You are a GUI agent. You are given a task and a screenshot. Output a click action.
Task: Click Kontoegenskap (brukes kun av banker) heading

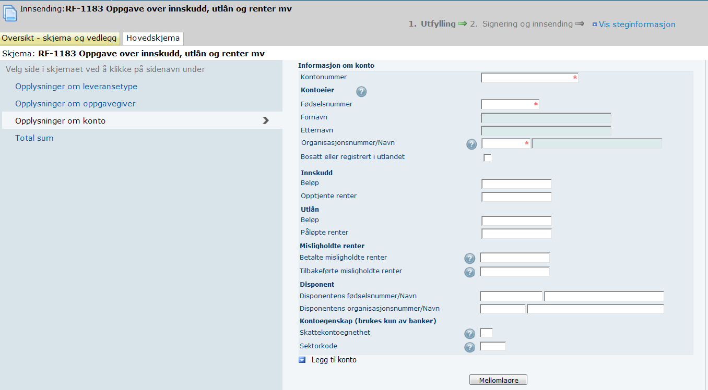pos(368,321)
